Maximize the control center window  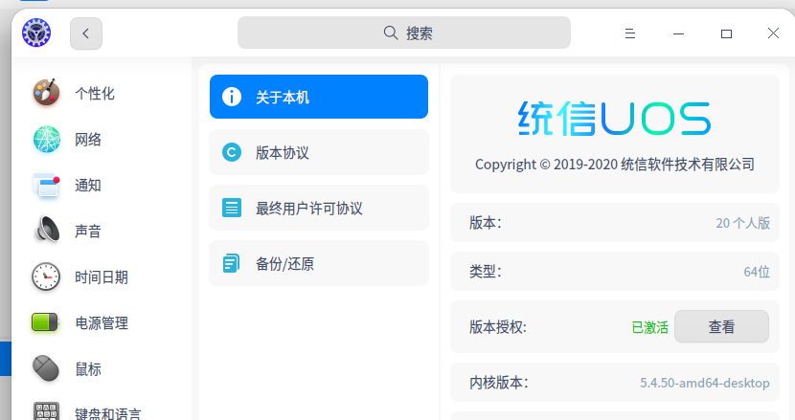pos(726,33)
